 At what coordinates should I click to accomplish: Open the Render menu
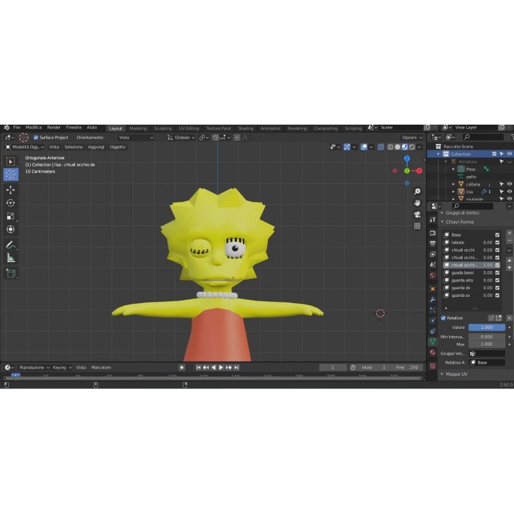[x=54, y=127]
